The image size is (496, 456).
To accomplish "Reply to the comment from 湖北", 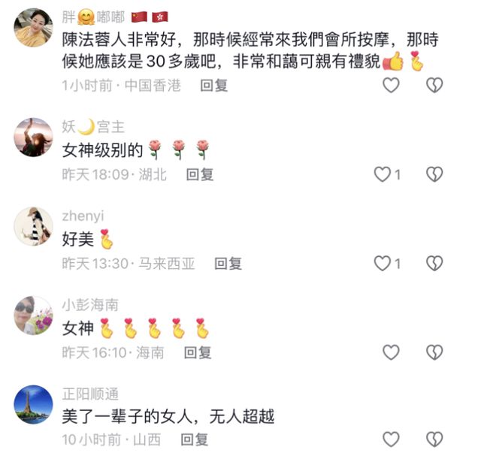I will [x=200, y=174].
